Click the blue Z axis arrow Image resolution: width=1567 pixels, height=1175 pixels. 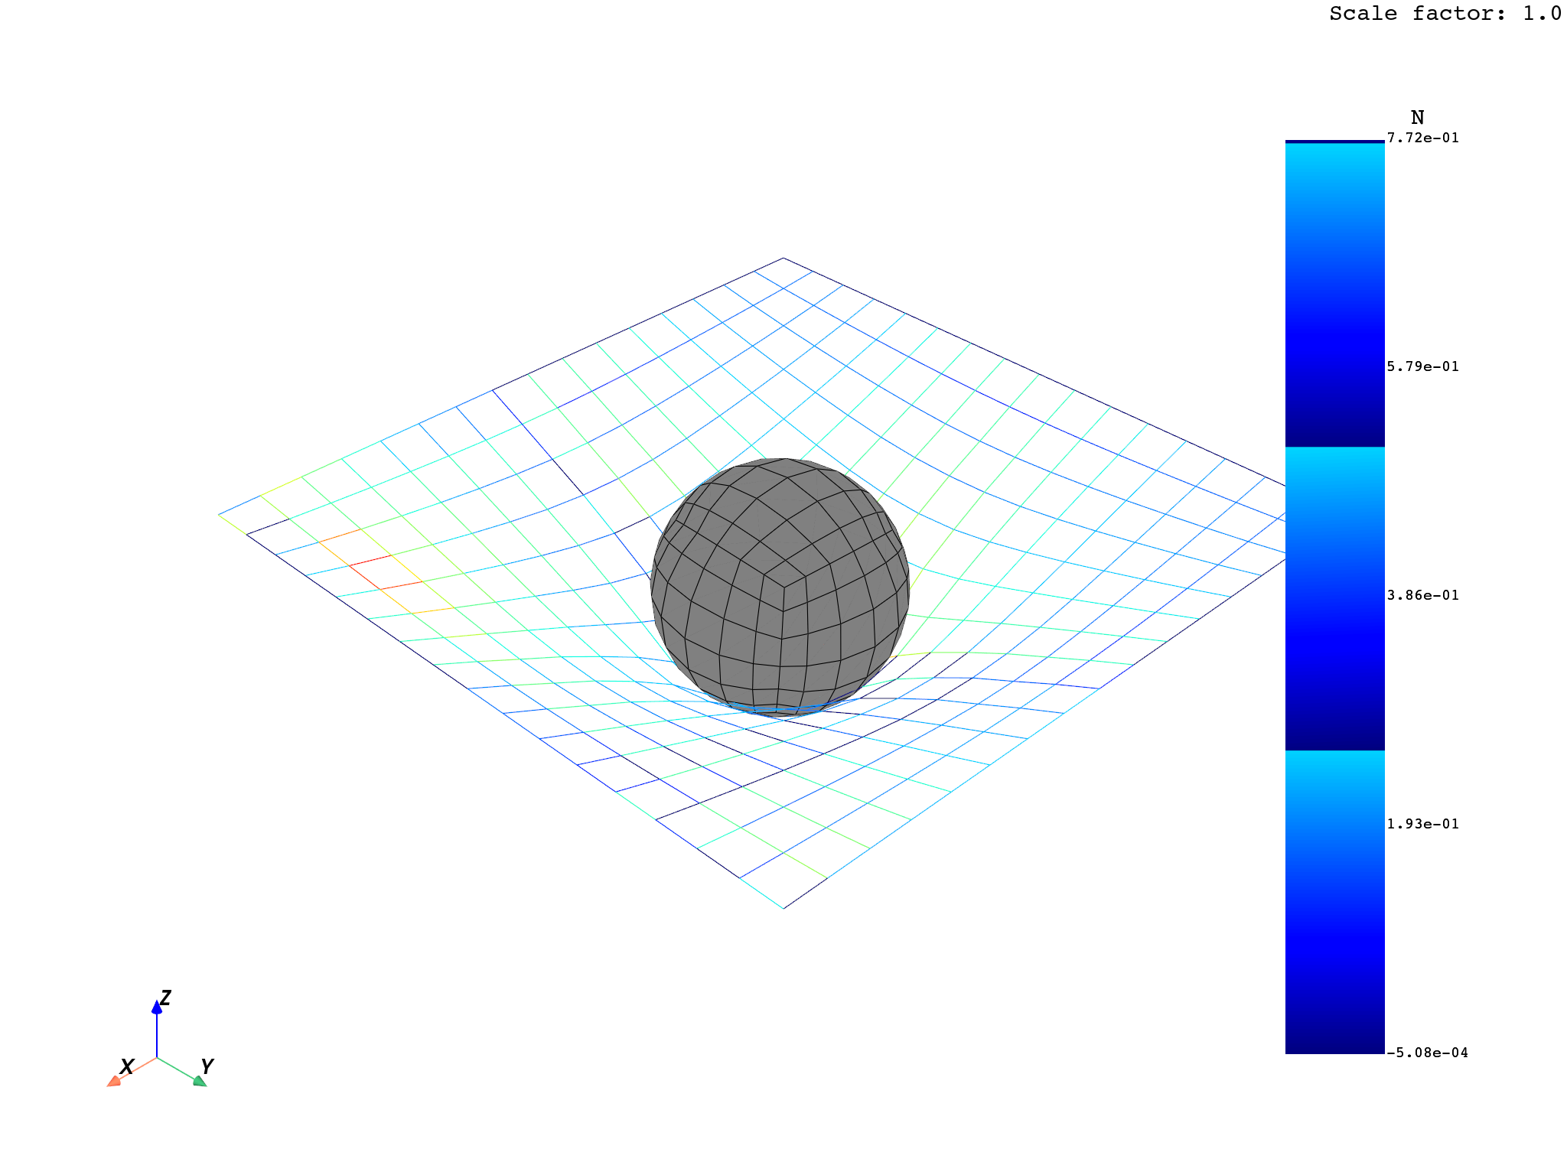157,1010
